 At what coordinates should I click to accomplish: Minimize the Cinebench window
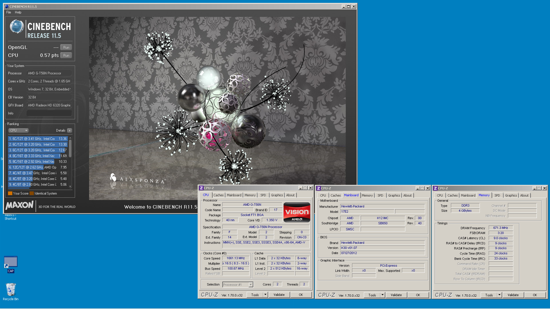pos(344,6)
